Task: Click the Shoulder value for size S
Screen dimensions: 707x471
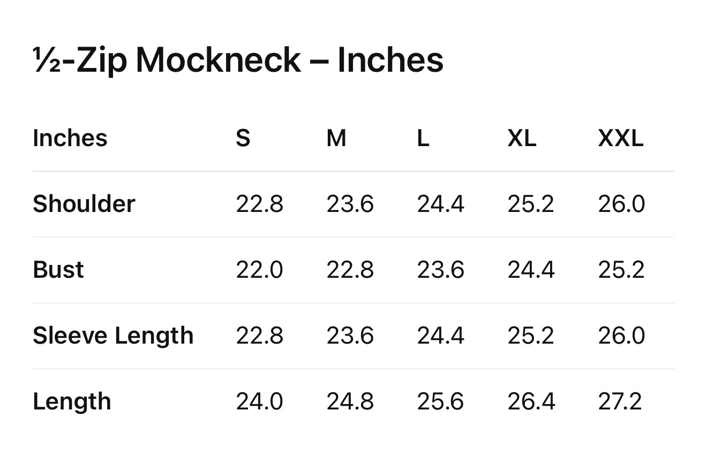Action: pyautogui.click(x=260, y=204)
